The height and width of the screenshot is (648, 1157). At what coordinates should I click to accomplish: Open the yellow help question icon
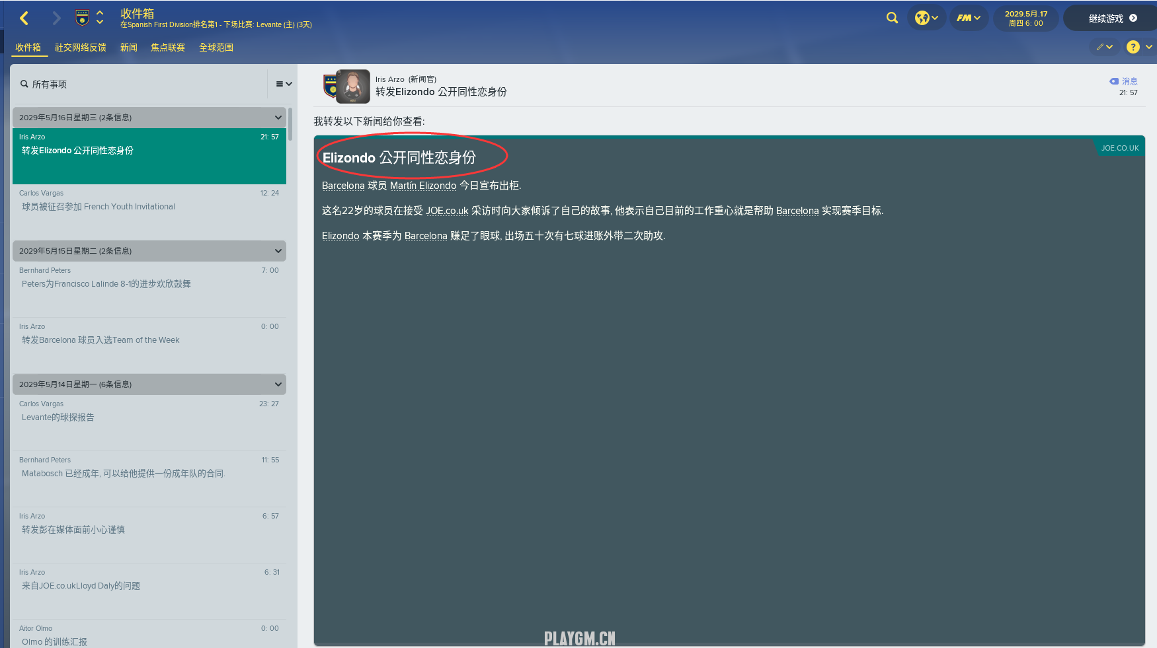(x=1133, y=47)
